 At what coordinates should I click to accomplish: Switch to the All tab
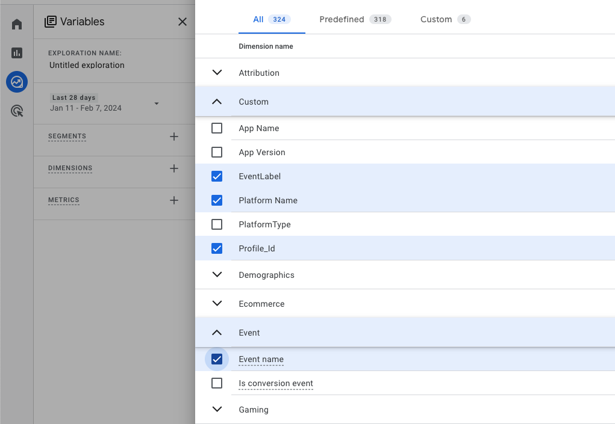coord(272,19)
